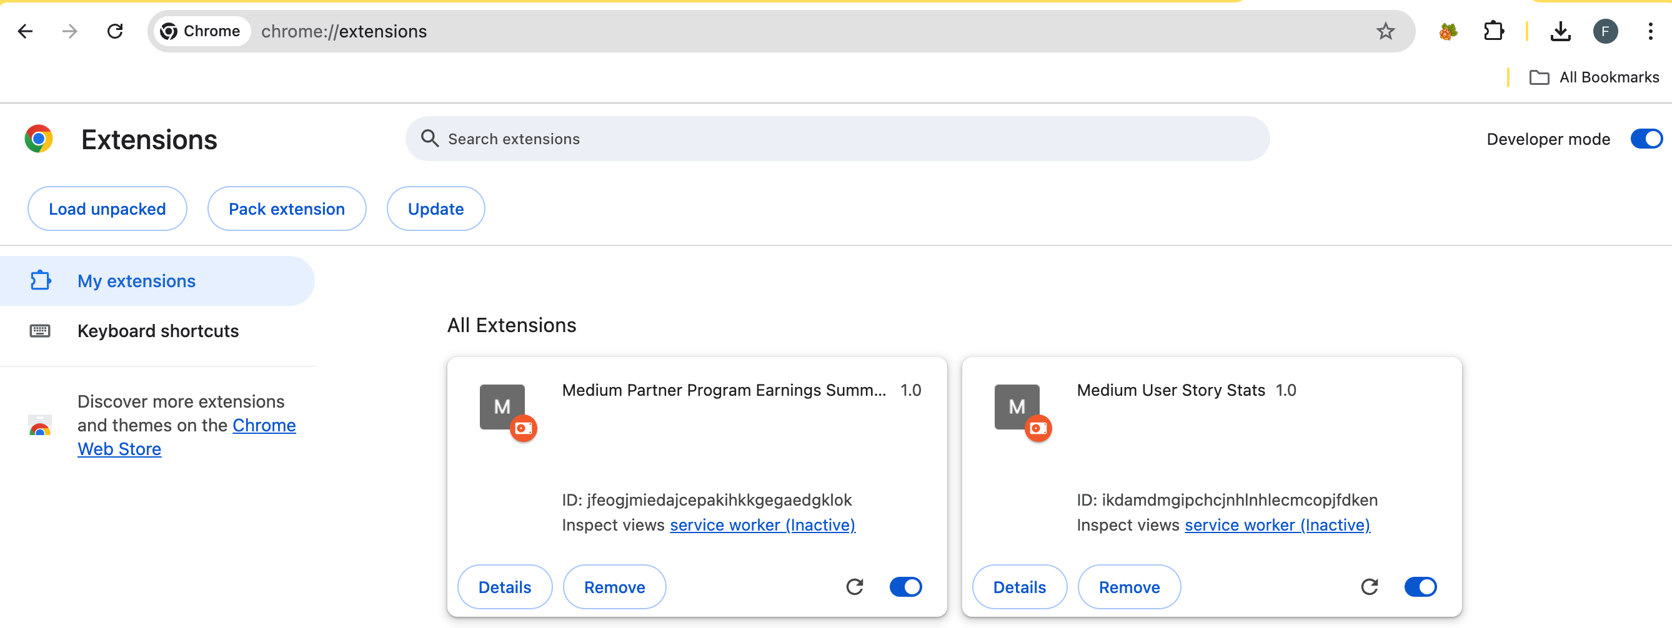Select My extensions in sidebar
Image resolution: width=1672 pixels, height=628 pixels.
tap(157, 280)
